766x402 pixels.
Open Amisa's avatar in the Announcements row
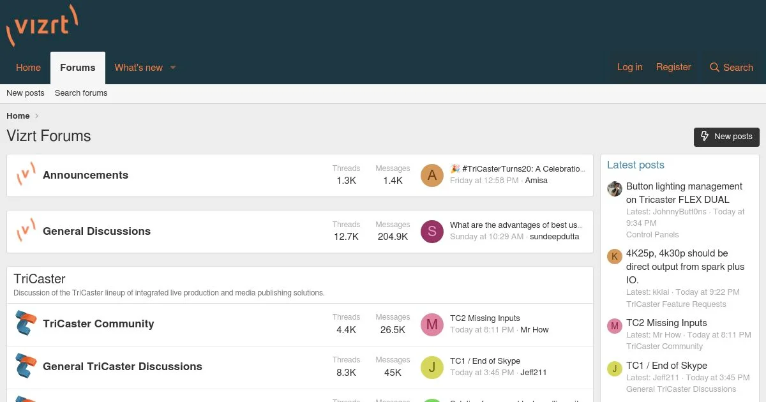(x=432, y=175)
